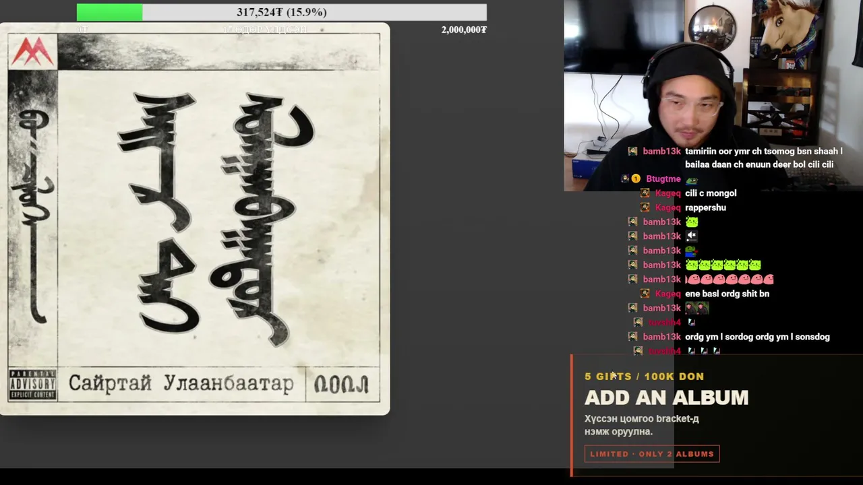Click the avatar badge beside 'cili c mongol'
Image resolution: width=863 pixels, height=485 pixels.
645,193
